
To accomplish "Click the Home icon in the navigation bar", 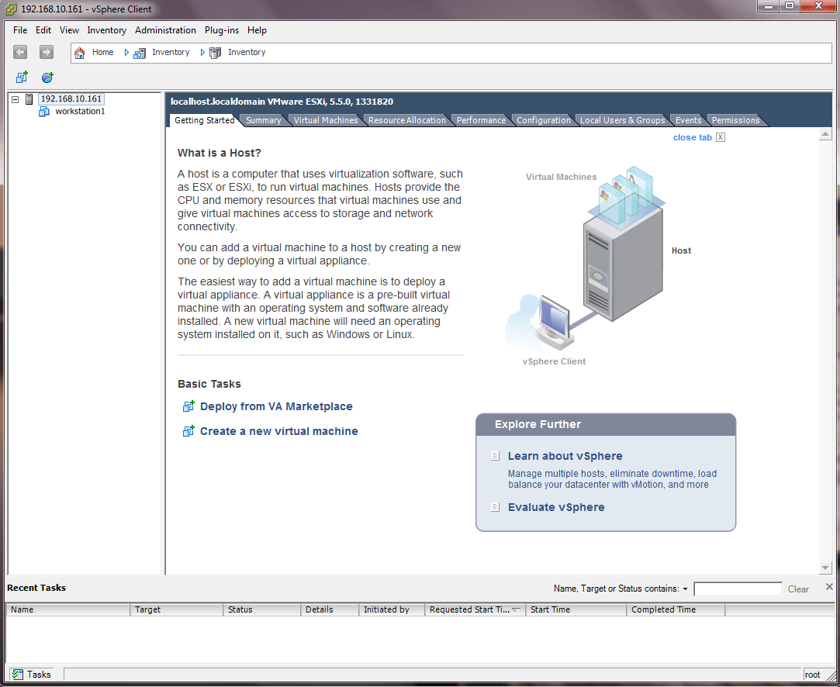I will (80, 53).
